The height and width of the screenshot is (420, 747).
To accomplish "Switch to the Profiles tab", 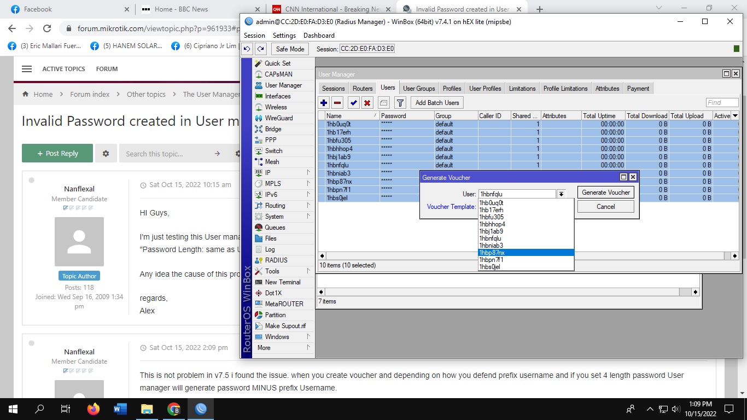I will pos(452,89).
